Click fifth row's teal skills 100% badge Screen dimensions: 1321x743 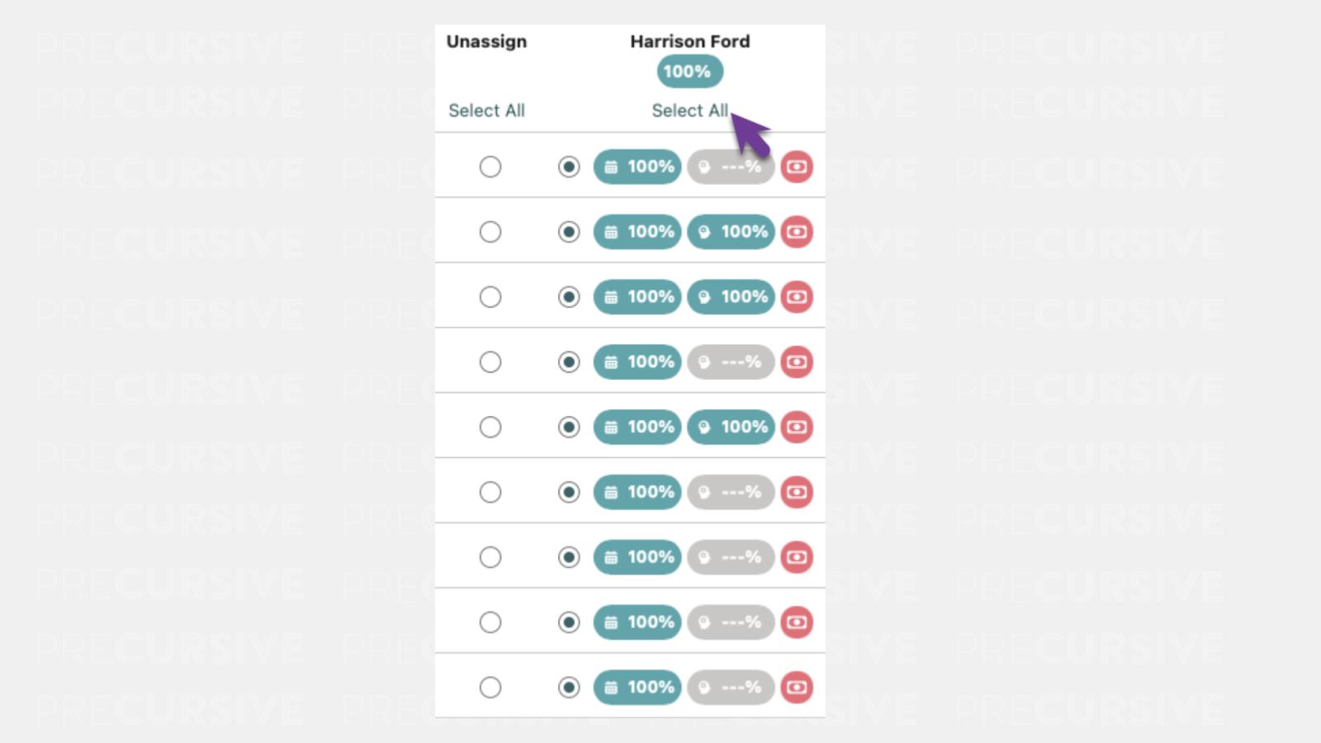pos(731,427)
